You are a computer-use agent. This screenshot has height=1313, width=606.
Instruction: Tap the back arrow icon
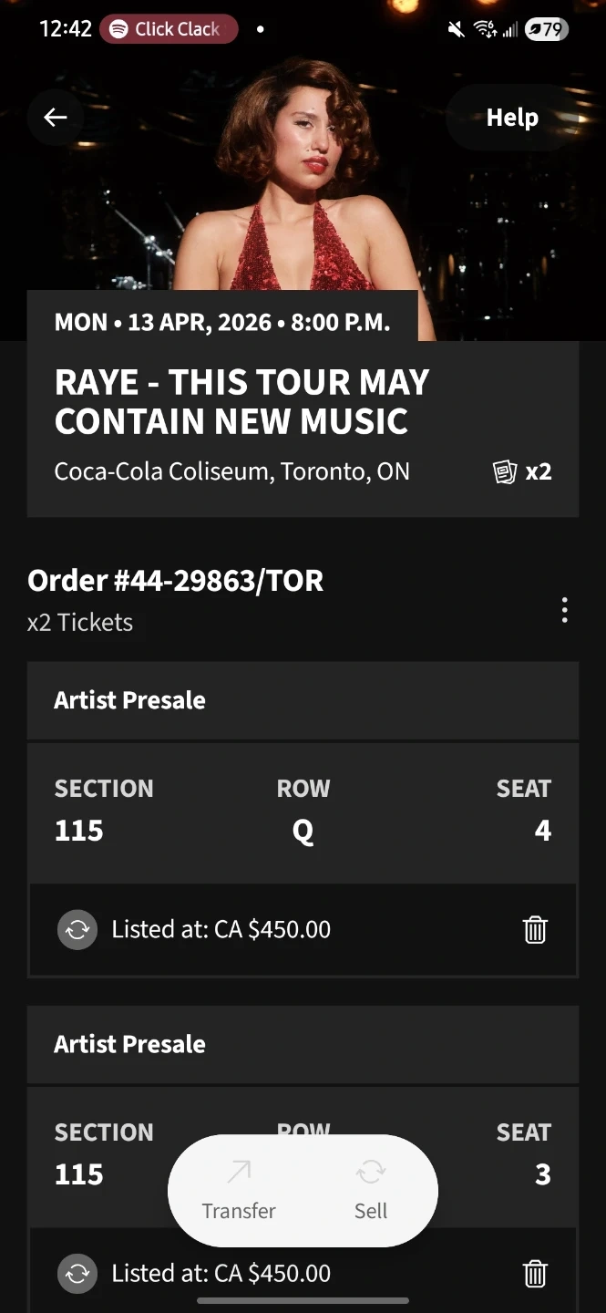coord(56,117)
